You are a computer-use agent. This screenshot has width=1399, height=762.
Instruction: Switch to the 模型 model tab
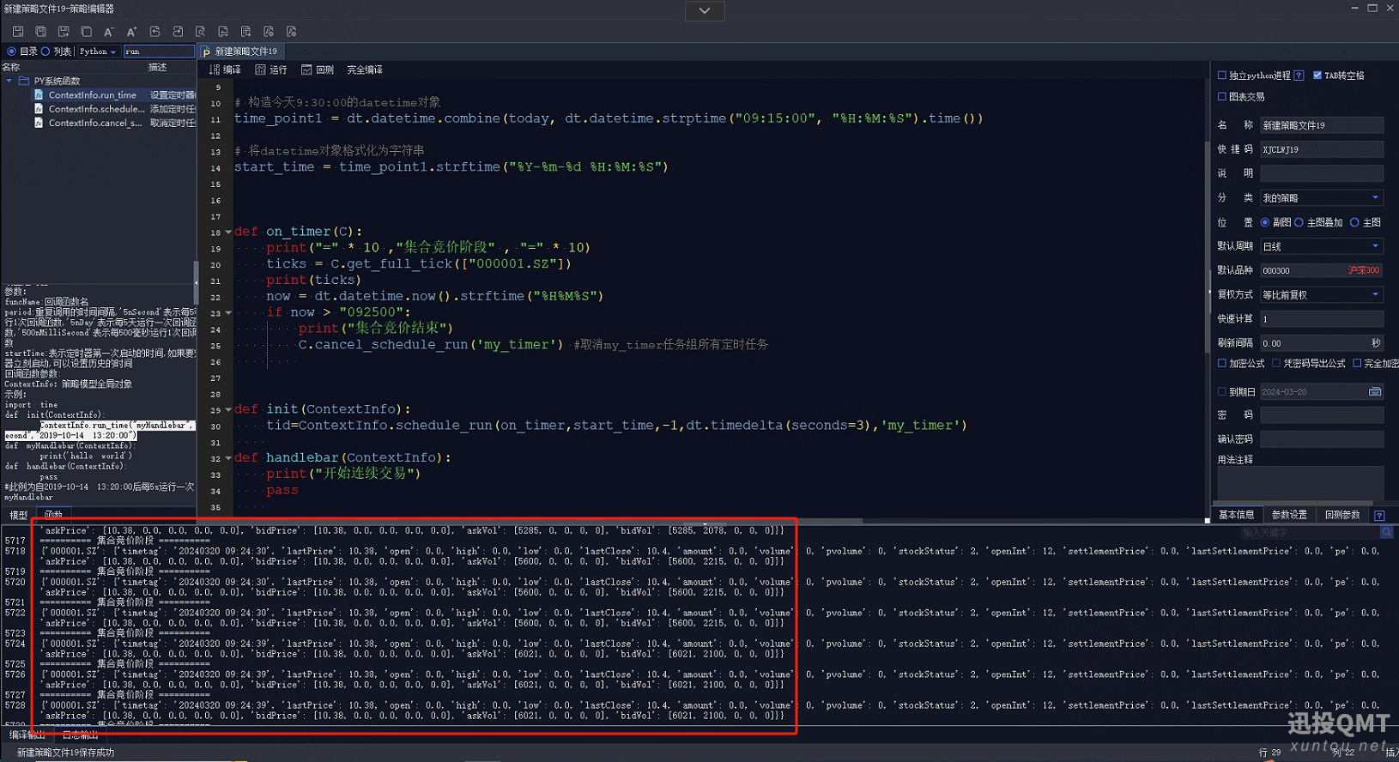click(x=18, y=515)
